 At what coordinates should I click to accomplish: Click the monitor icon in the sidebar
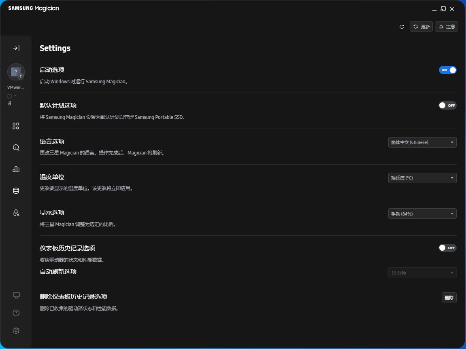16,295
